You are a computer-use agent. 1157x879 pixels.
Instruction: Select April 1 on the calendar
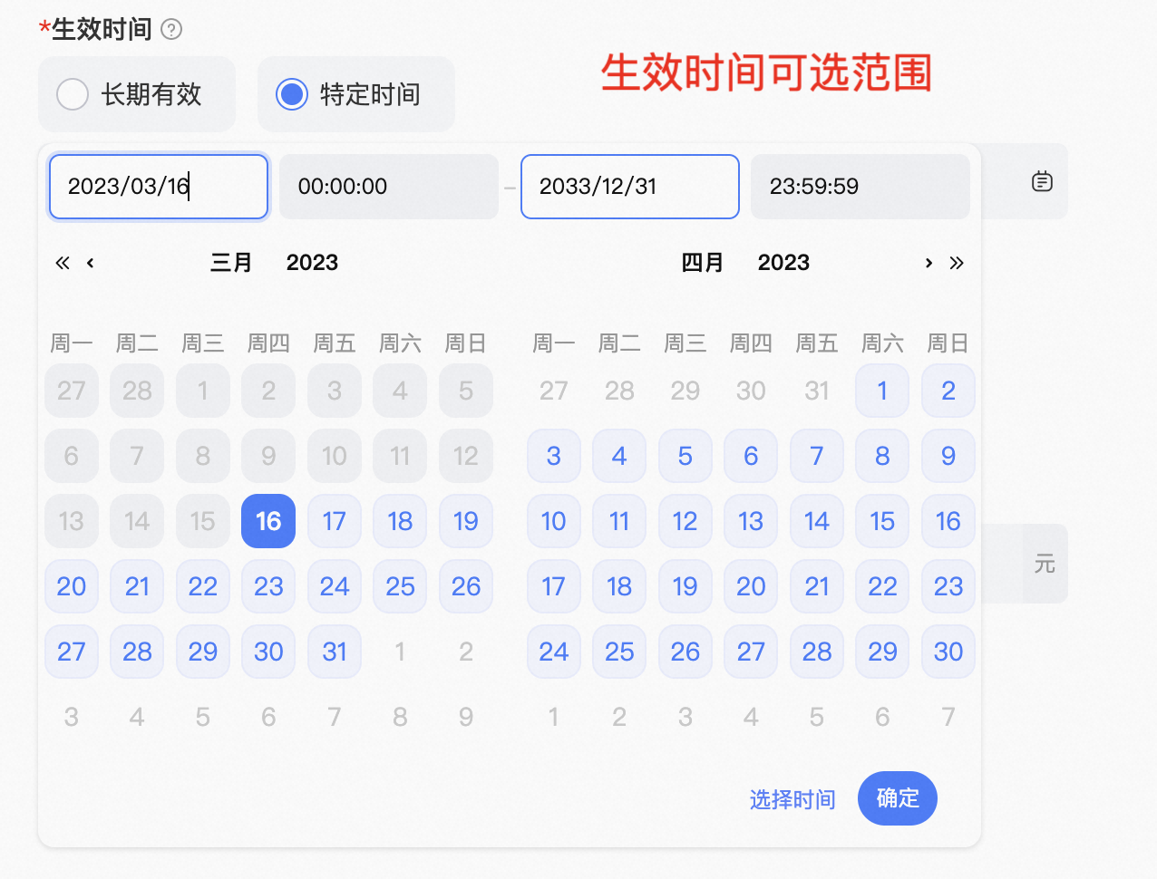click(x=881, y=391)
